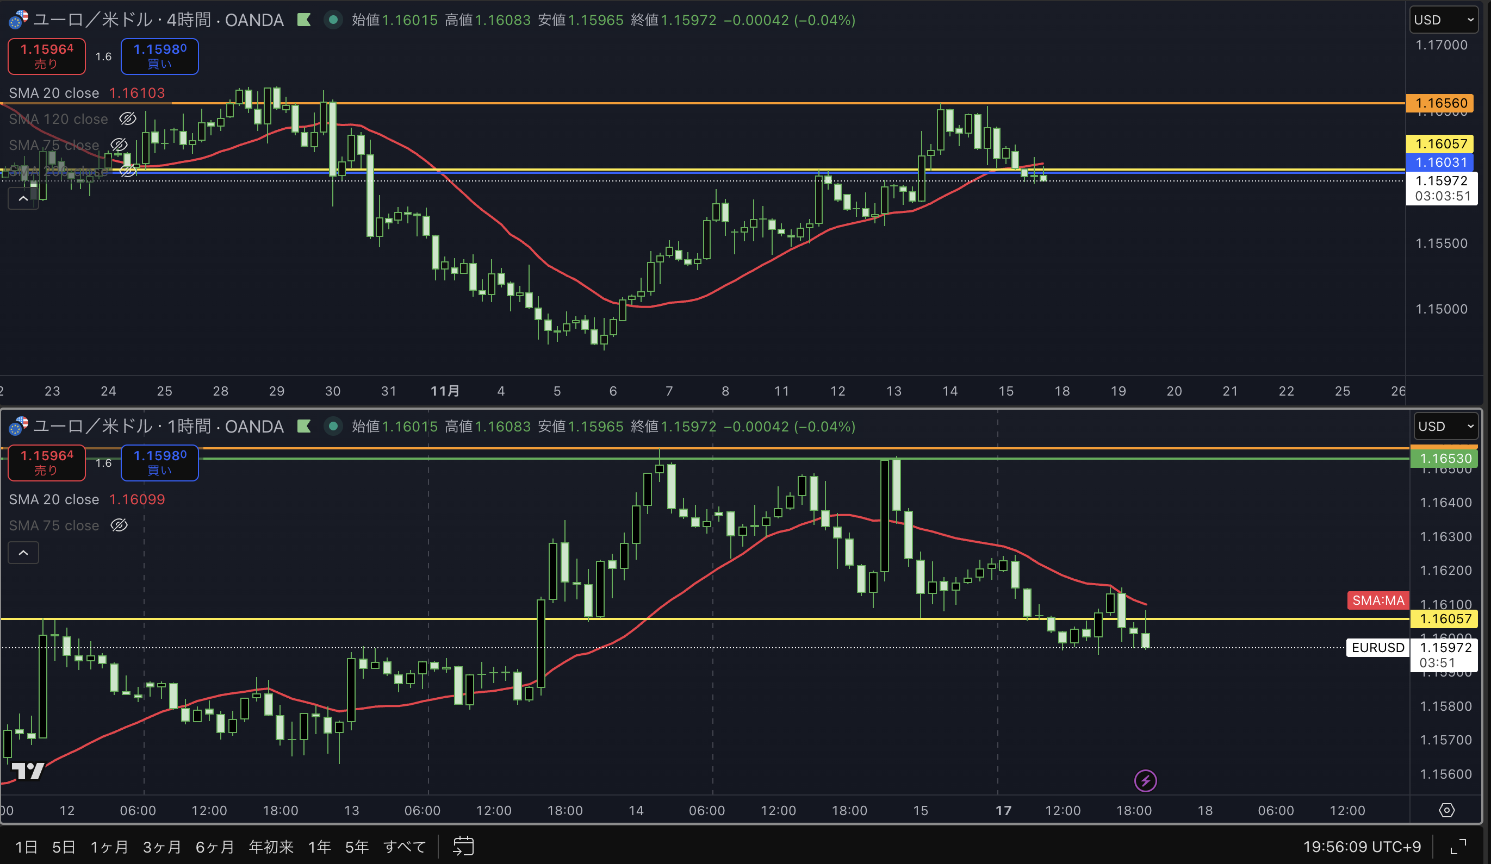Open USD currency dropdown on bottom chart
Viewport: 1491px width, 864px height.
tap(1445, 427)
